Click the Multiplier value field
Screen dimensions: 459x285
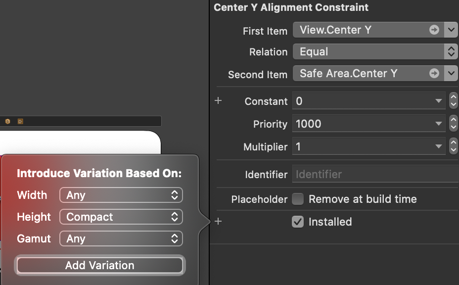[369, 146]
